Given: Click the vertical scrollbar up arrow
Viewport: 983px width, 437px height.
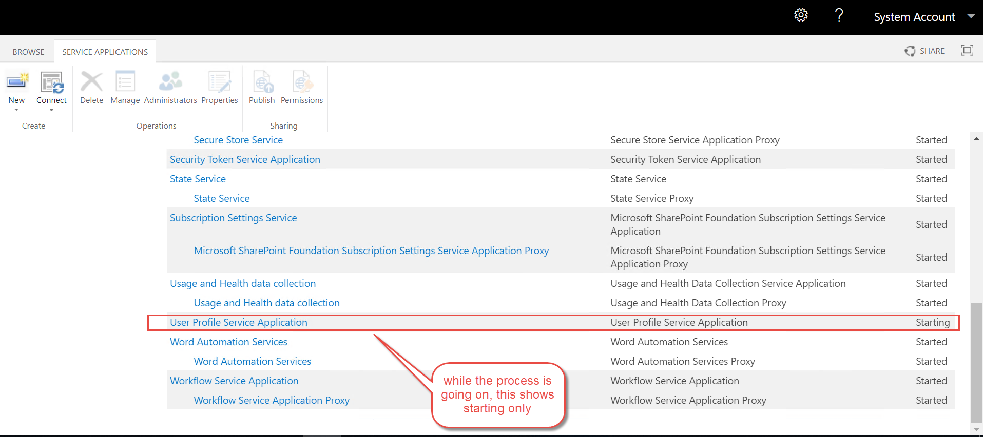Looking at the screenshot, I should click(976, 139).
